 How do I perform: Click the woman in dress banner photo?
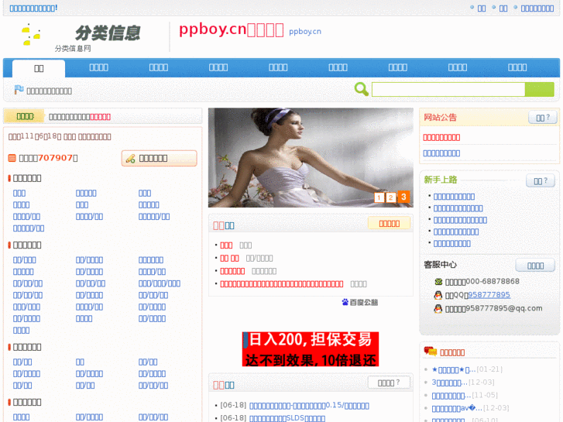point(311,158)
